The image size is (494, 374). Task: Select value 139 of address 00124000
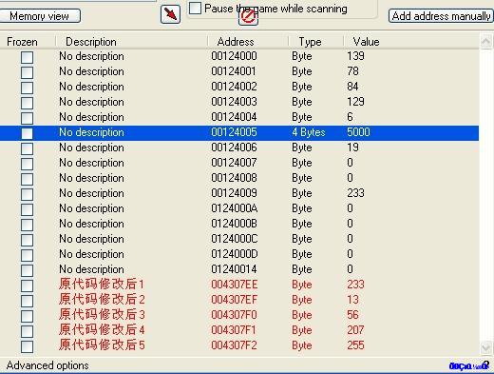355,56
